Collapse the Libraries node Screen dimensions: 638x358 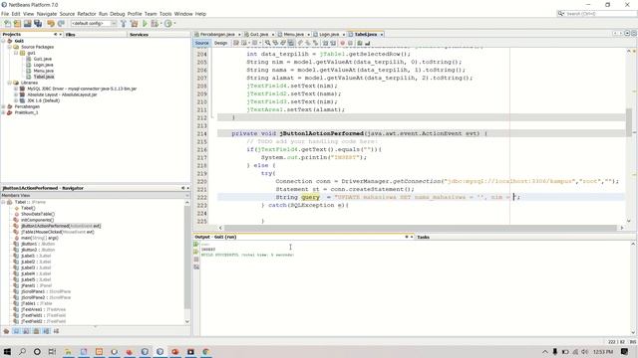click(10, 83)
